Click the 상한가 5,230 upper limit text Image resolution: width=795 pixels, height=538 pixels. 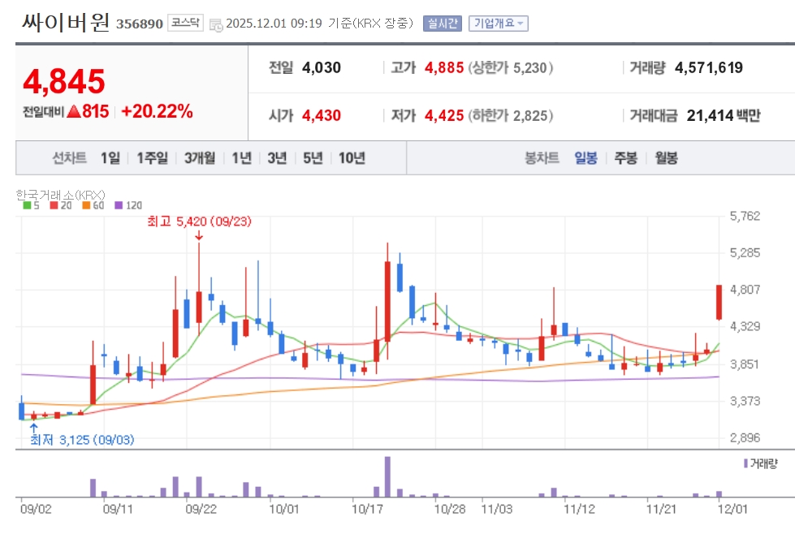tap(510, 67)
